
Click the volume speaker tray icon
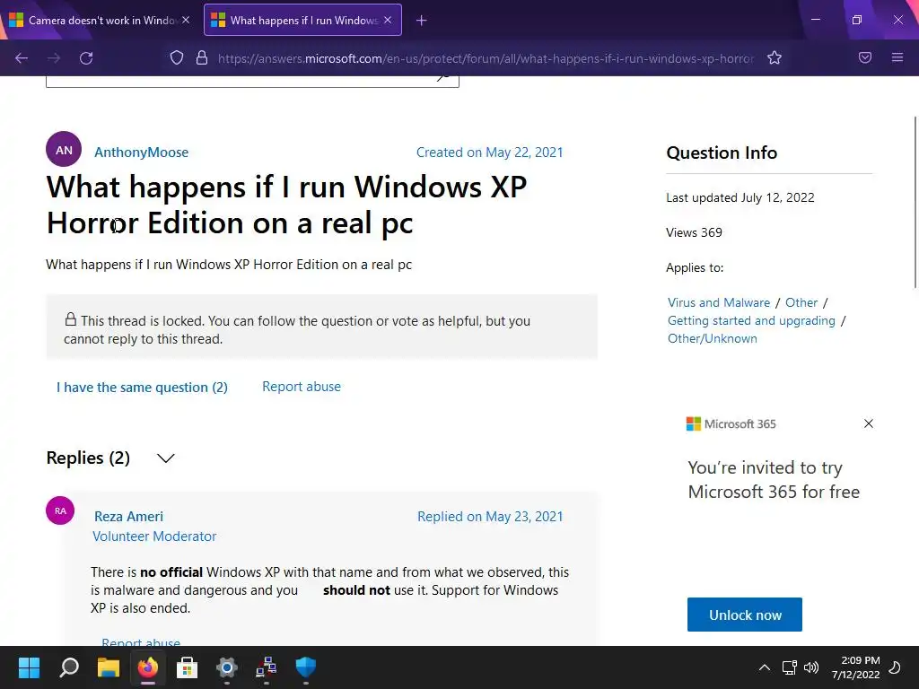tap(811, 667)
